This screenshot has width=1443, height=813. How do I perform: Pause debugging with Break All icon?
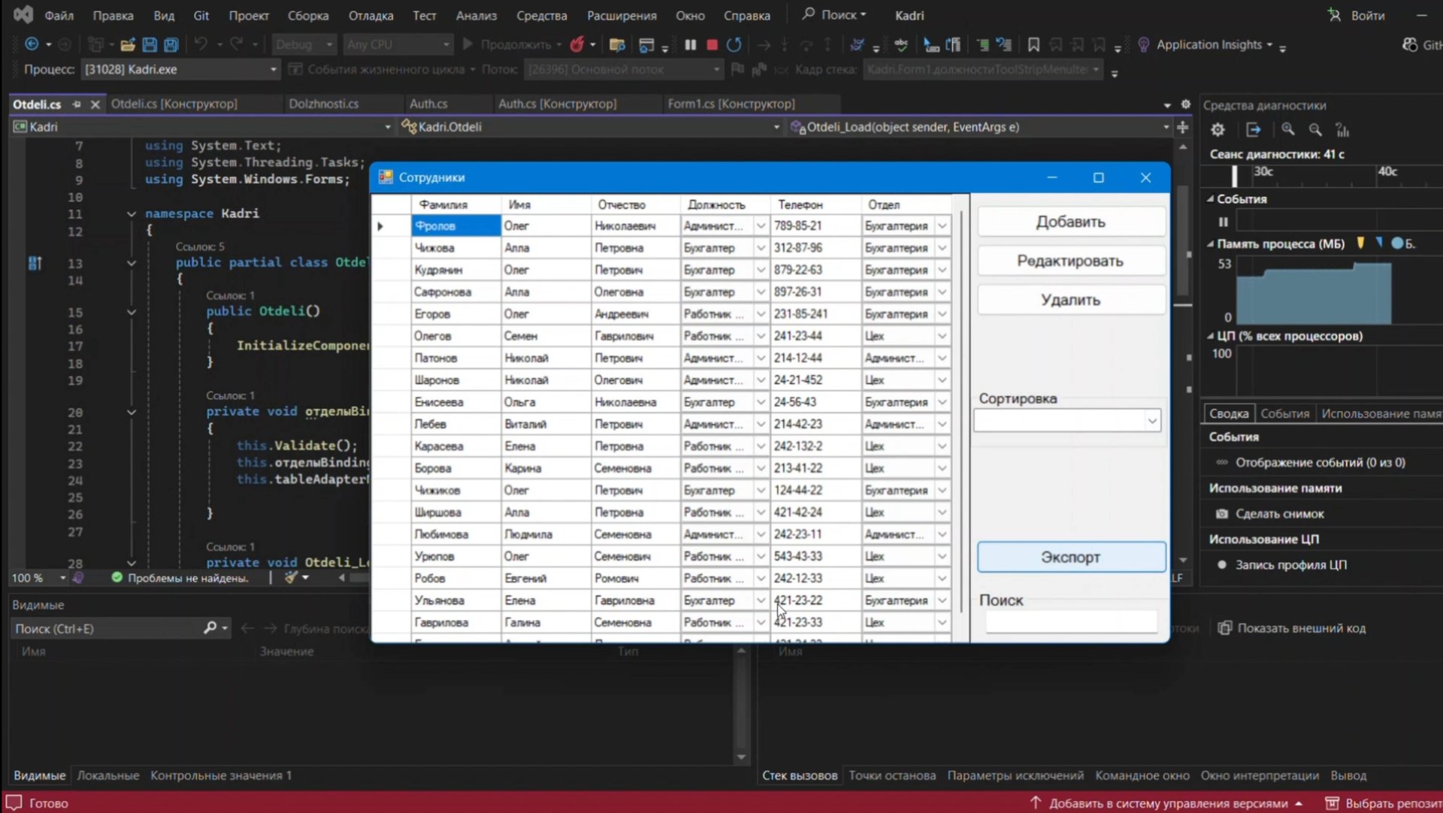tap(690, 45)
